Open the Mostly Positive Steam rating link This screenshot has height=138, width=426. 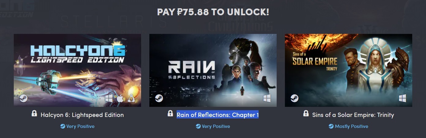pos(349,126)
